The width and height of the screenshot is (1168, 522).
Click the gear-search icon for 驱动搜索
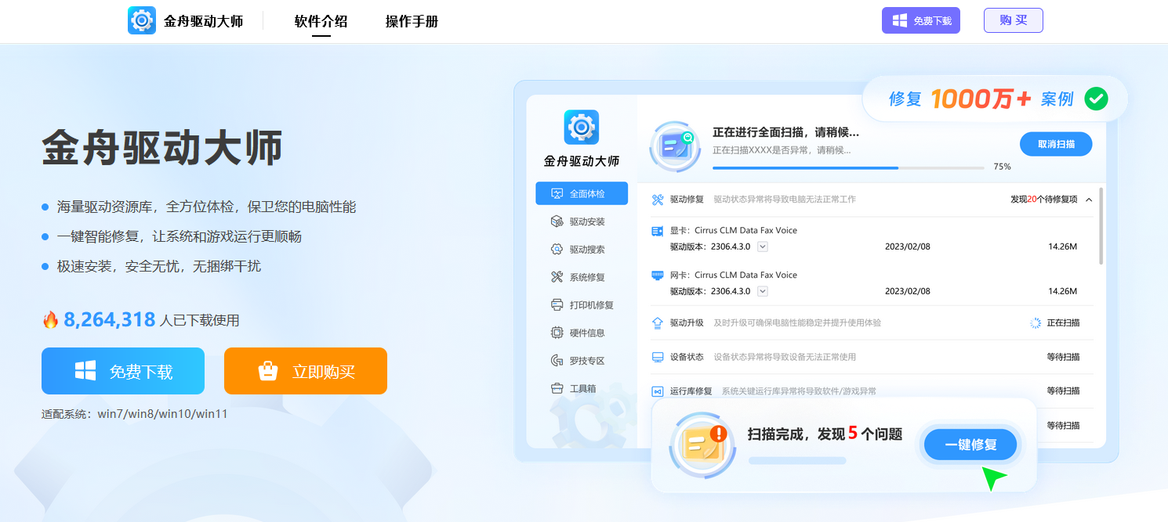[557, 250]
